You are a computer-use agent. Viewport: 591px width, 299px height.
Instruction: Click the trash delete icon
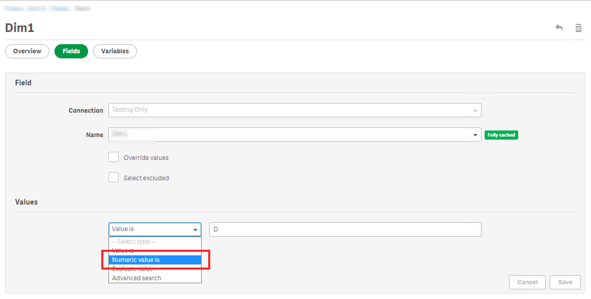tap(578, 28)
